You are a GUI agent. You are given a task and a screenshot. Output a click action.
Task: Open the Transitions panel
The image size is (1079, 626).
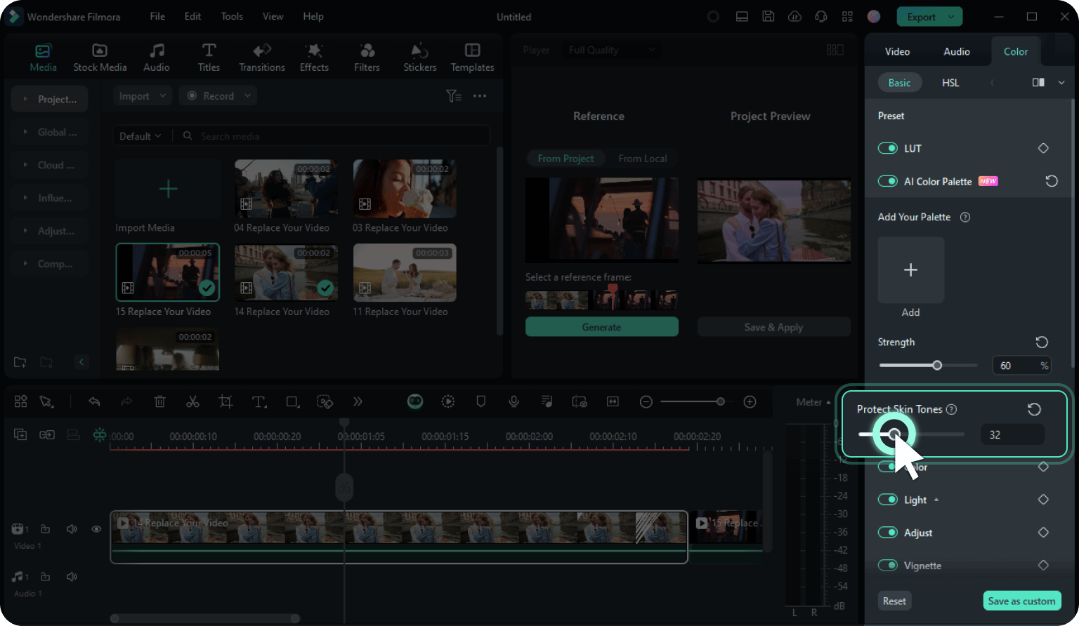point(262,58)
